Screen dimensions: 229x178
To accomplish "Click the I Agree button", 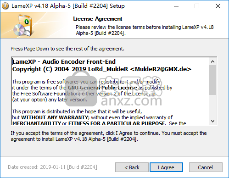I will point(166,167).
